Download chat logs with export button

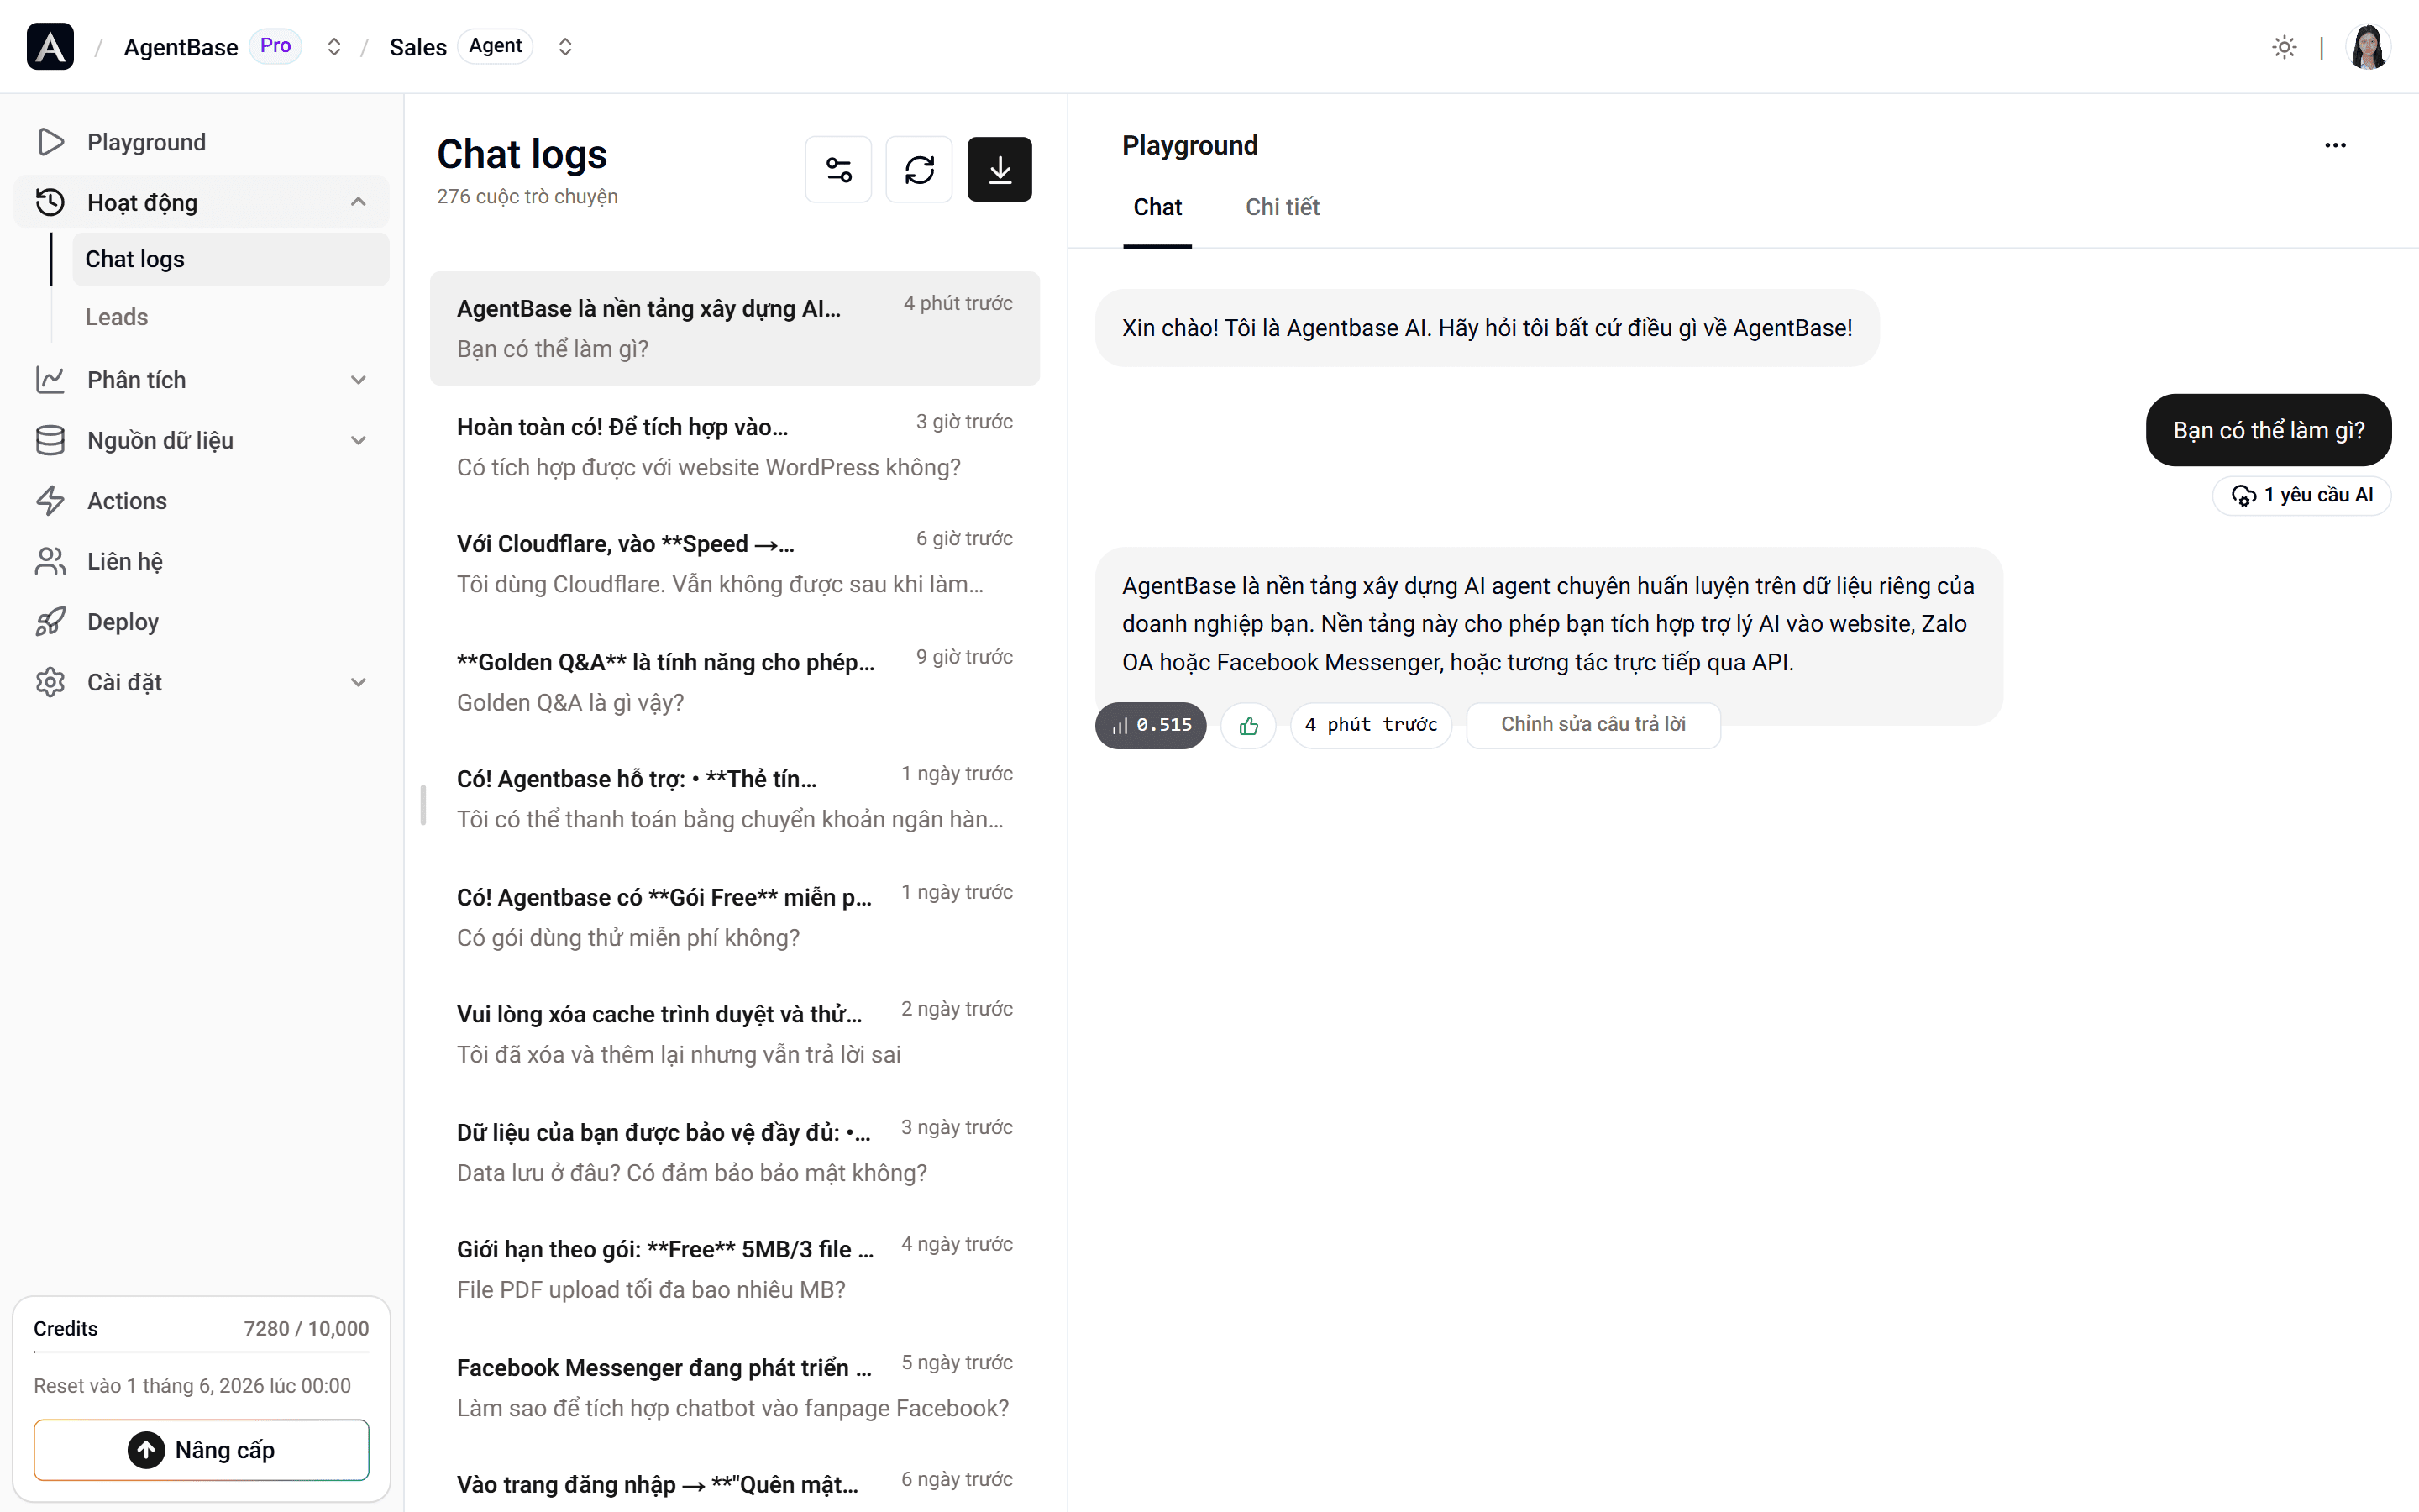(x=1000, y=169)
